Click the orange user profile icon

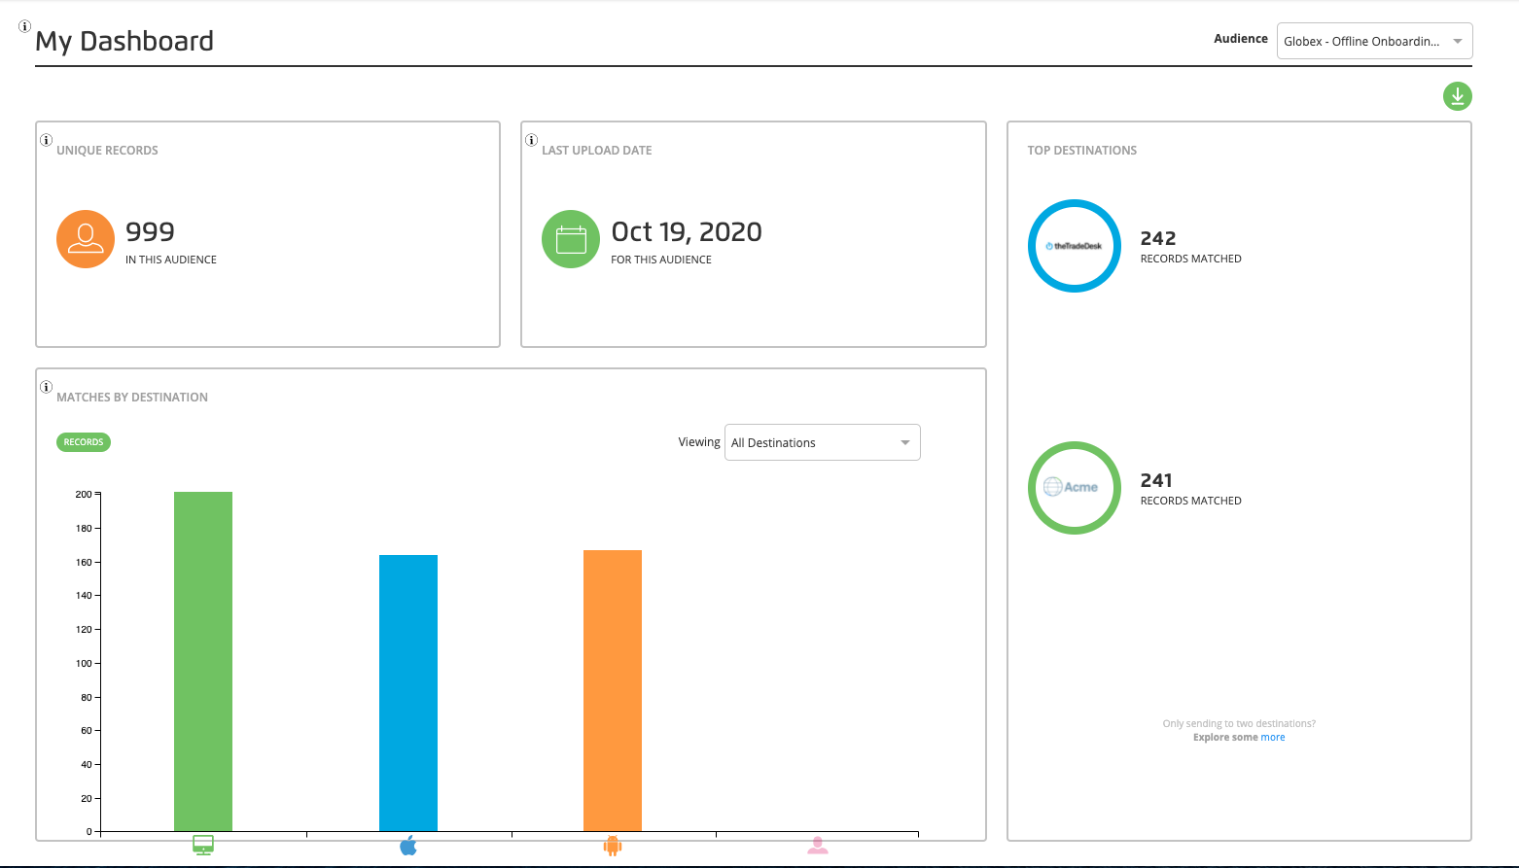86,239
